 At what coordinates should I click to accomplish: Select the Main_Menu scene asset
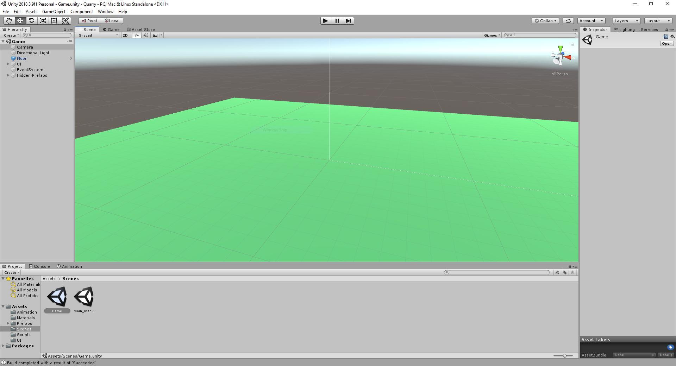point(83,299)
